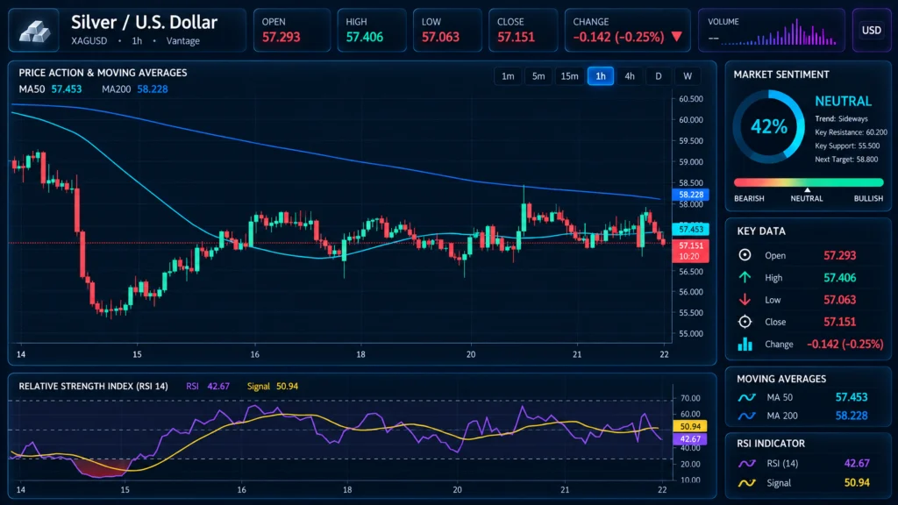Click the 57.453 MA50 price axis tag

(x=691, y=229)
